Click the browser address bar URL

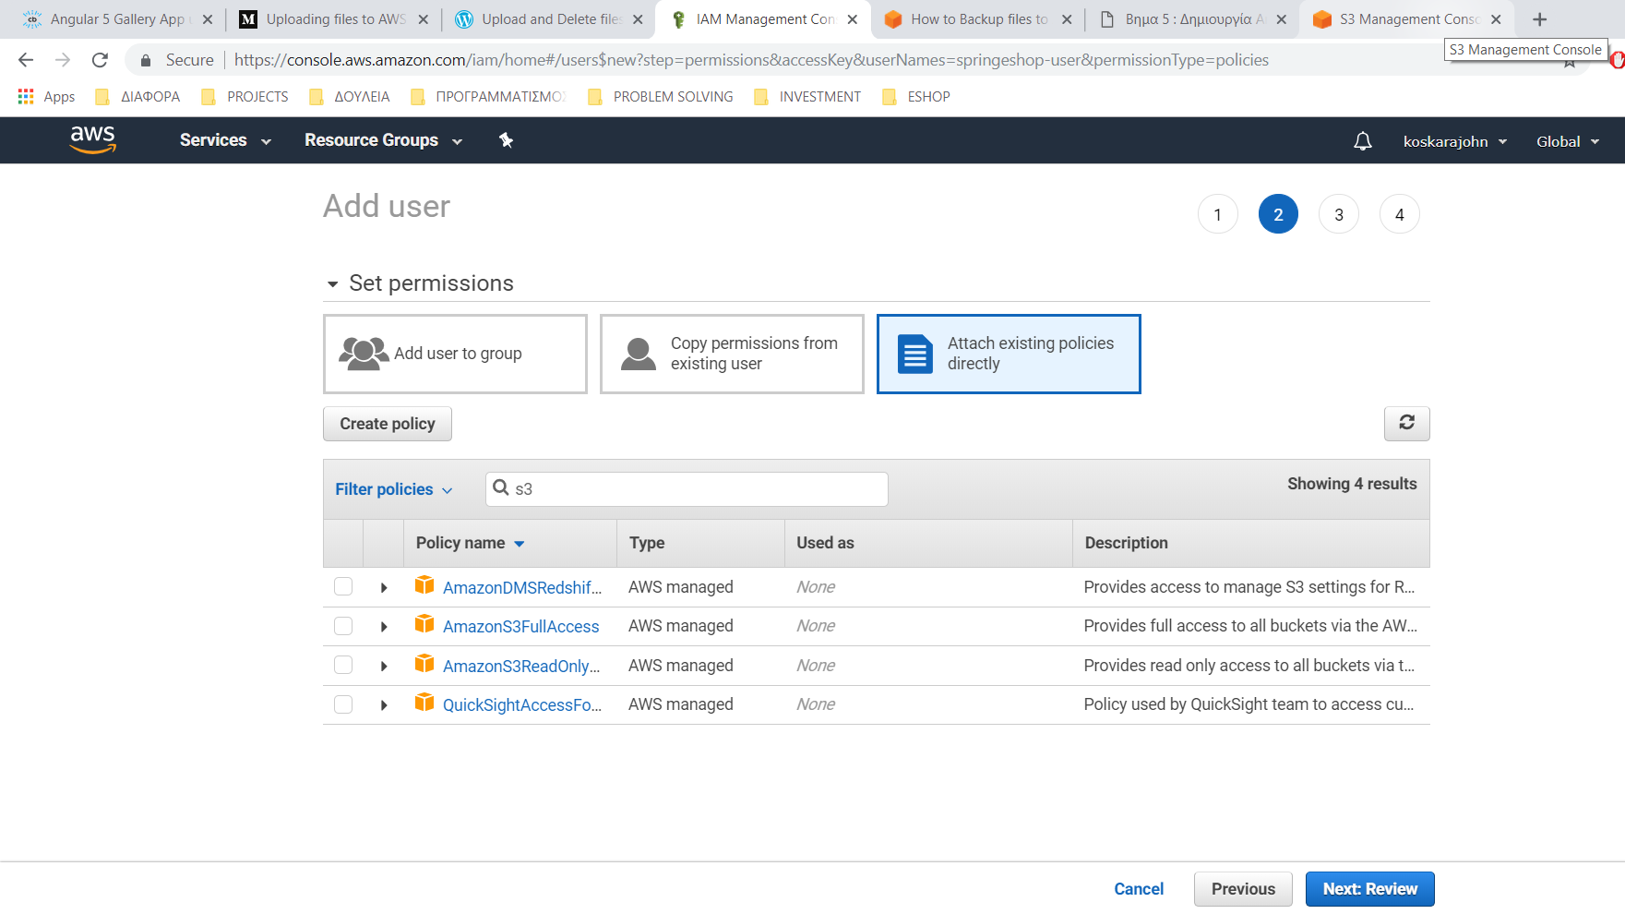751,60
